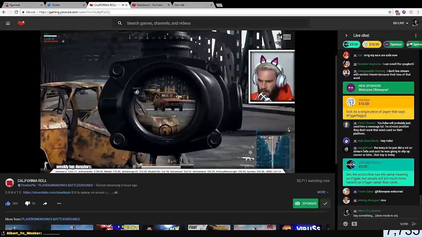Viewport: 422px width, 237px height.
Task: Open more actions three-dot menu under video
Action: (x=59, y=203)
